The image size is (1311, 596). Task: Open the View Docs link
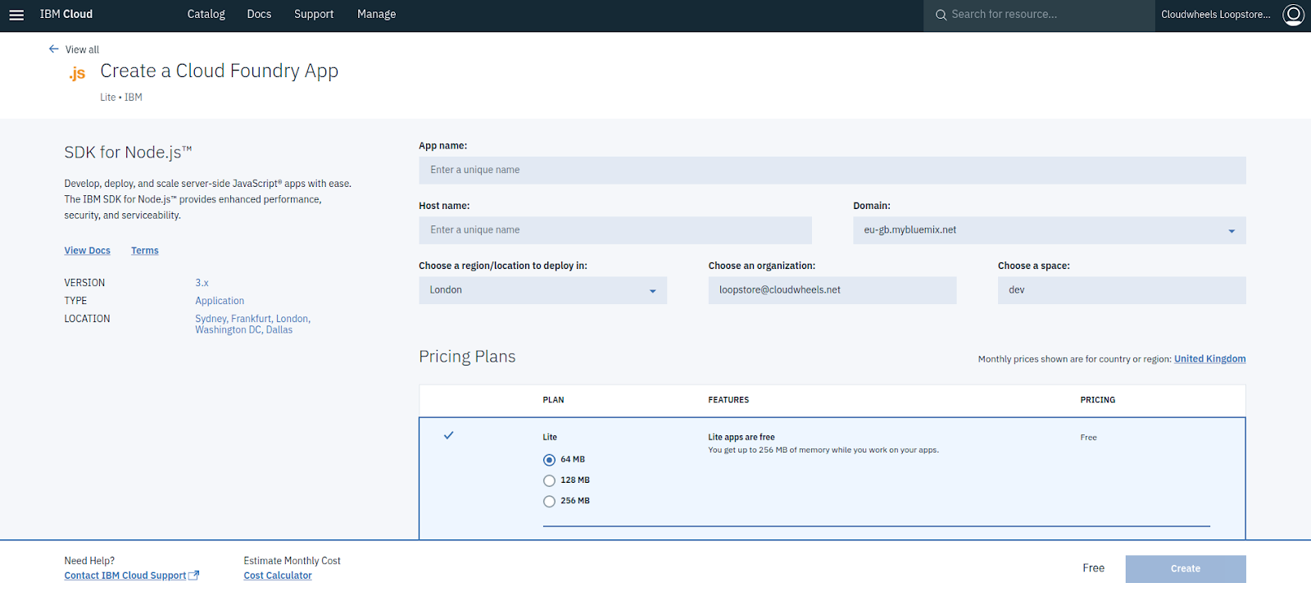(x=87, y=251)
